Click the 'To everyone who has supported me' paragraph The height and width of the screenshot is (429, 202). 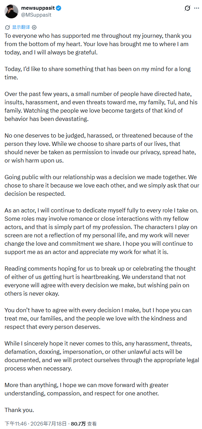[100, 44]
